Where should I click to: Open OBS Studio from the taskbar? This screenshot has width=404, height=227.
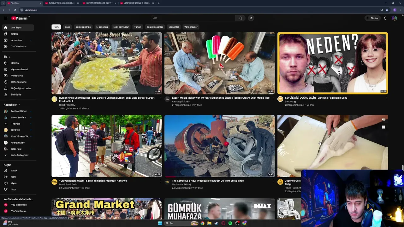point(237,223)
